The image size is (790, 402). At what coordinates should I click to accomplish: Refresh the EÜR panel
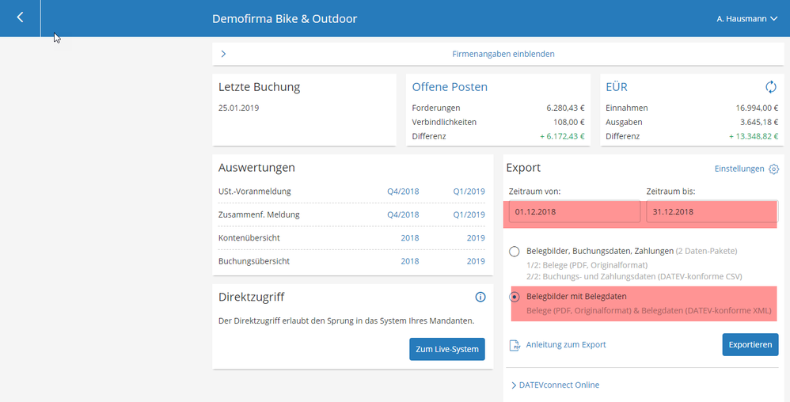coord(770,87)
